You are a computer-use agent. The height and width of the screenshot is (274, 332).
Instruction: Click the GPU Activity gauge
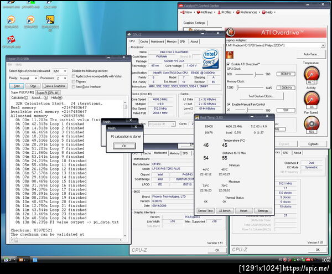(312, 97)
